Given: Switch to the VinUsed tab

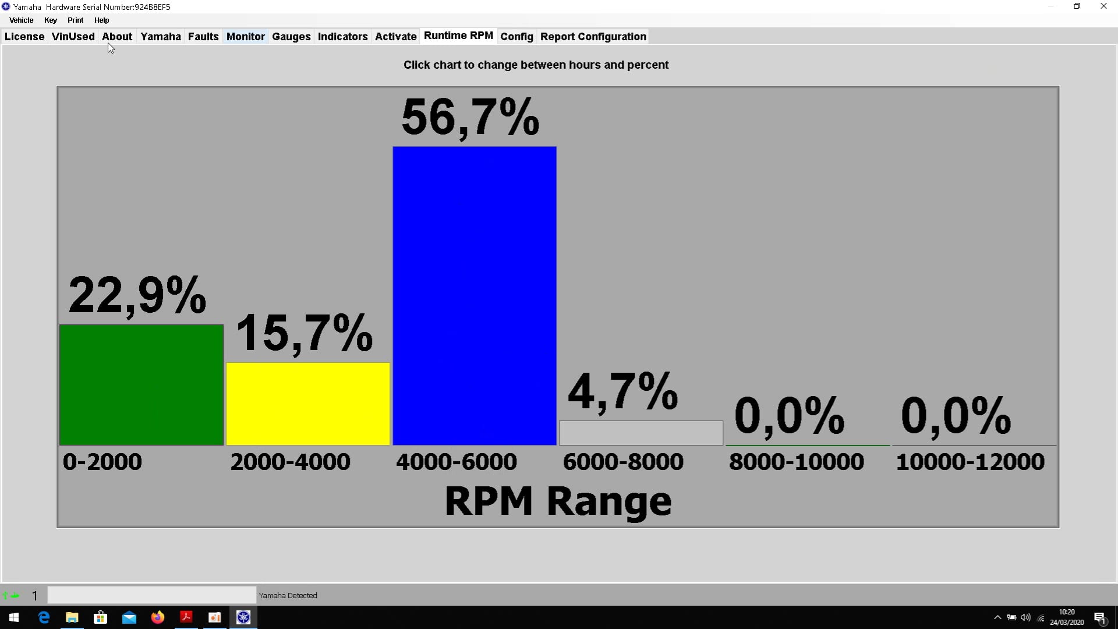Looking at the screenshot, I should [73, 37].
